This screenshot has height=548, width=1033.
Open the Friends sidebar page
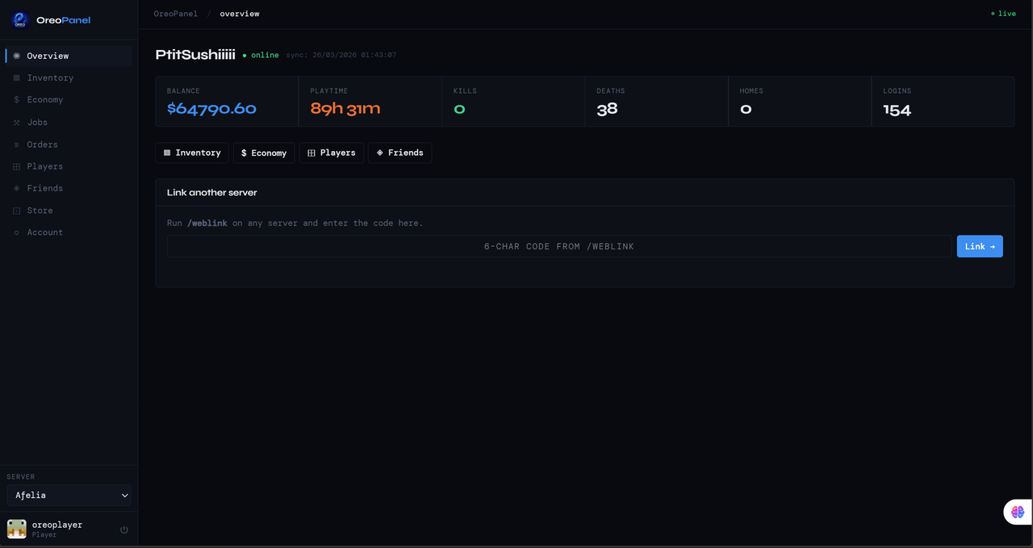tap(69, 188)
